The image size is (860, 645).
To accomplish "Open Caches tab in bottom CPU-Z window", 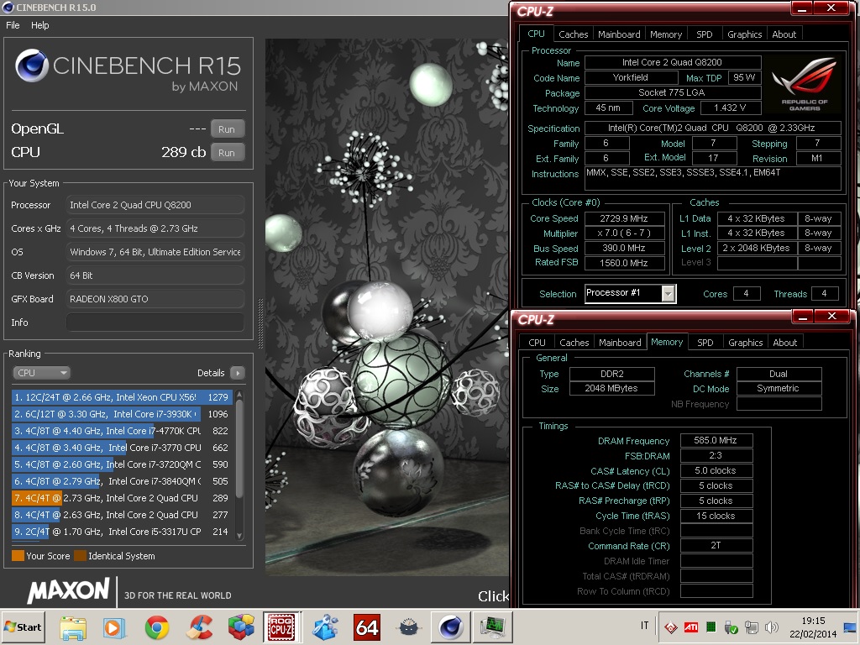I will pyautogui.click(x=574, y=343).
